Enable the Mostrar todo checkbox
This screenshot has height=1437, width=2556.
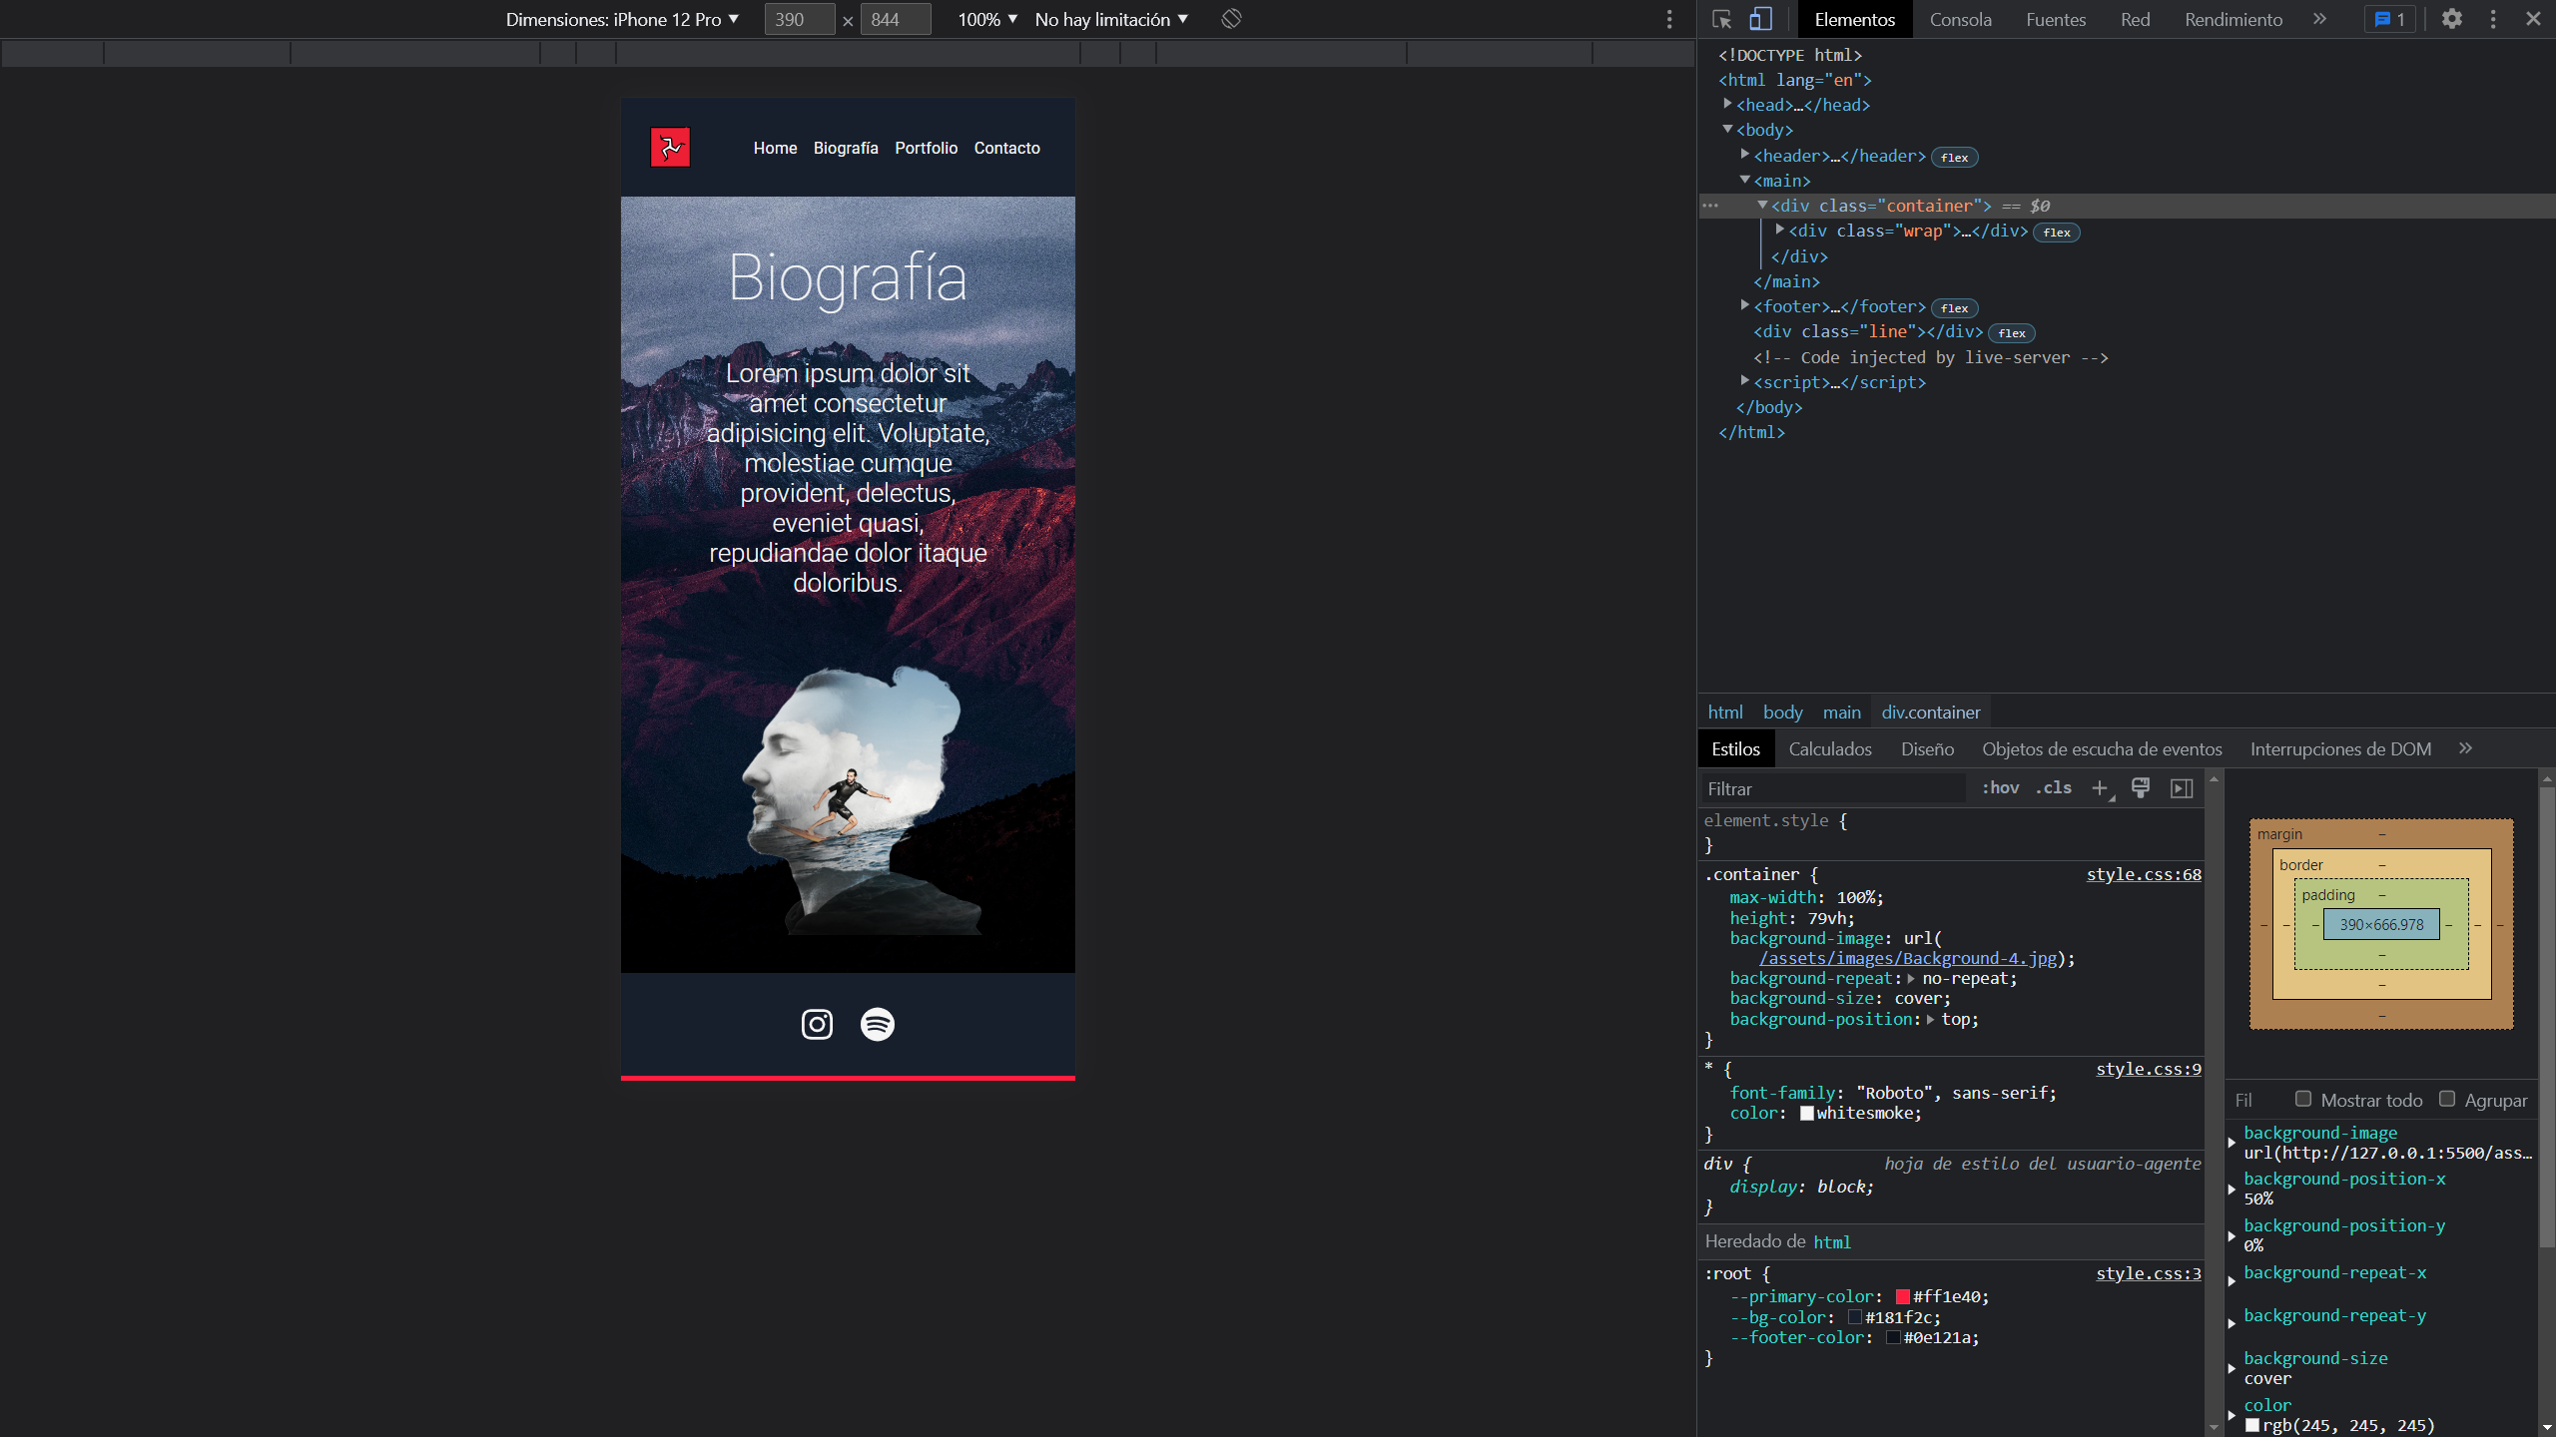[2303, 1099]
